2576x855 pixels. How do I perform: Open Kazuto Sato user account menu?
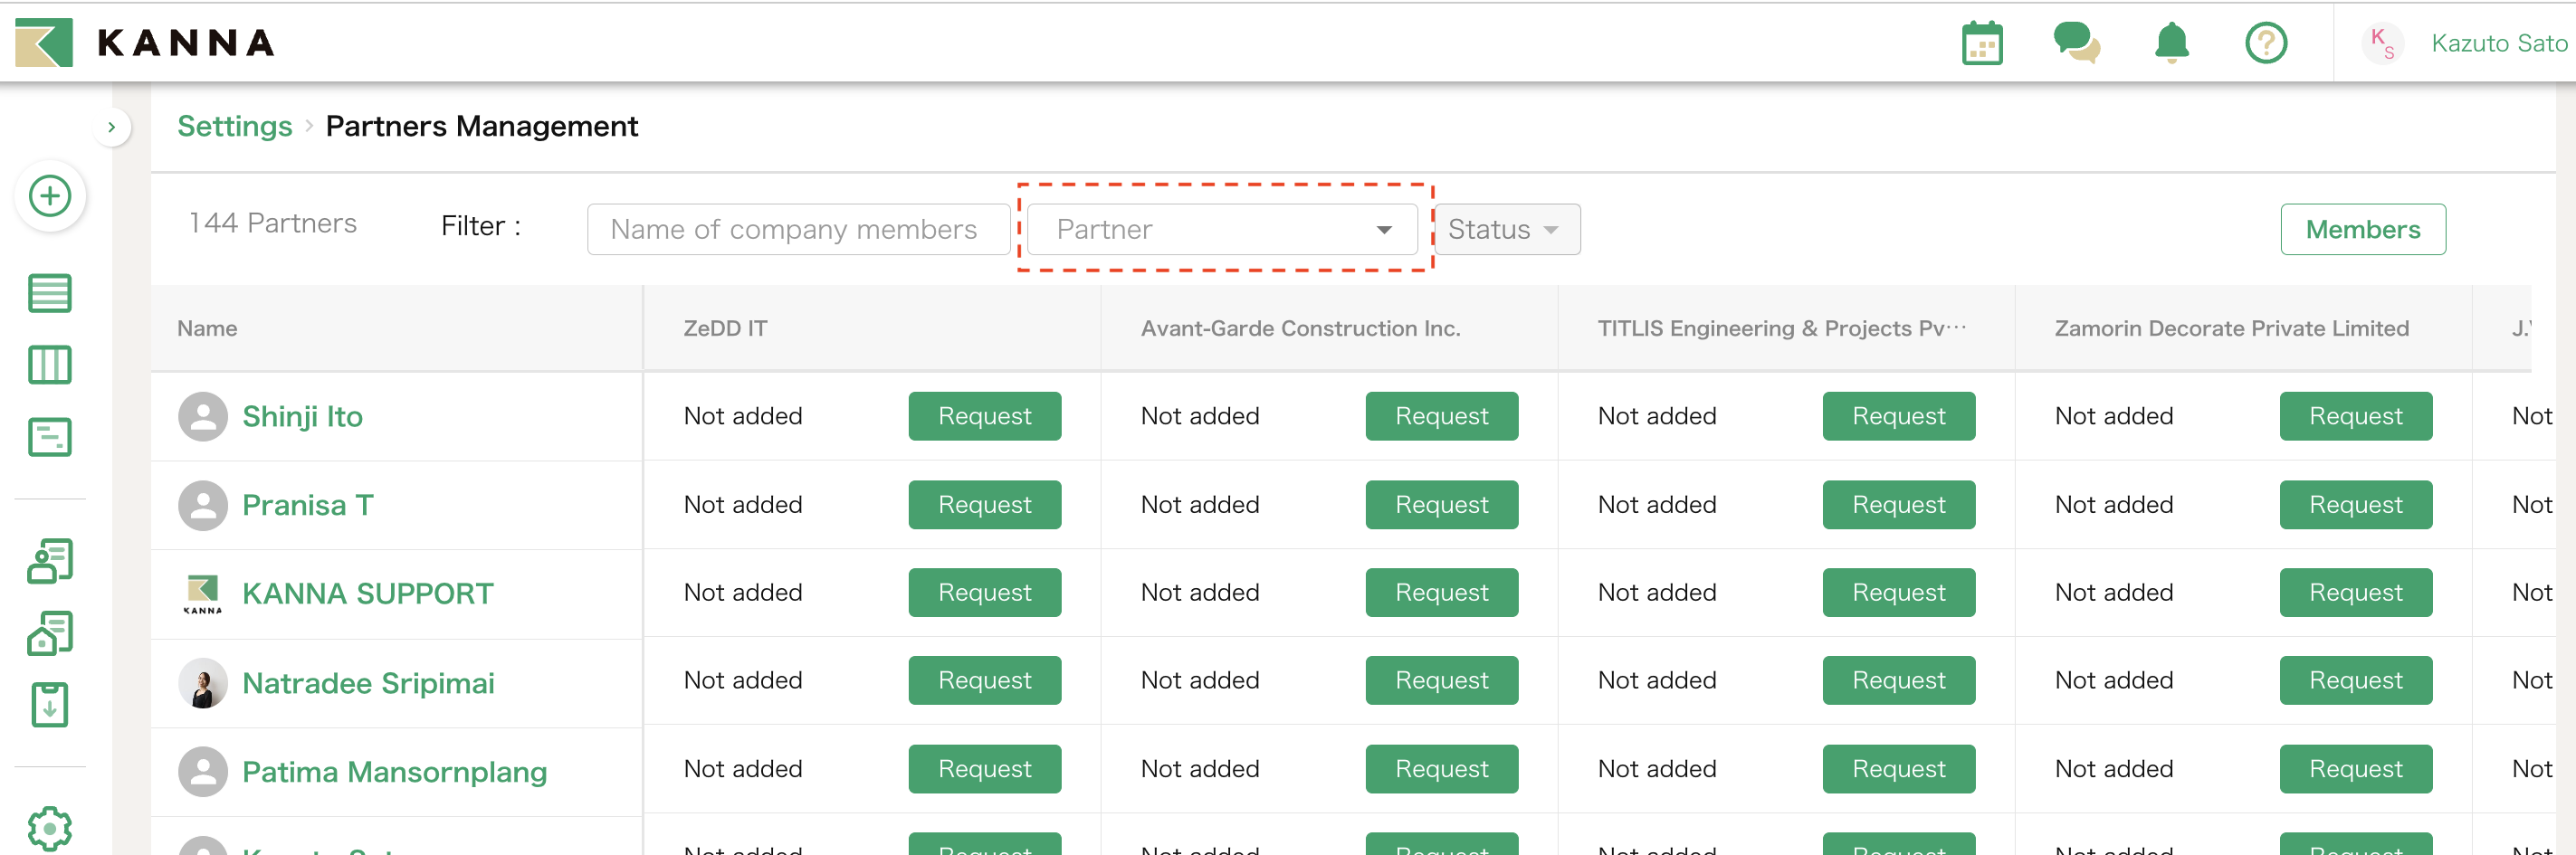pos(2497,43)
